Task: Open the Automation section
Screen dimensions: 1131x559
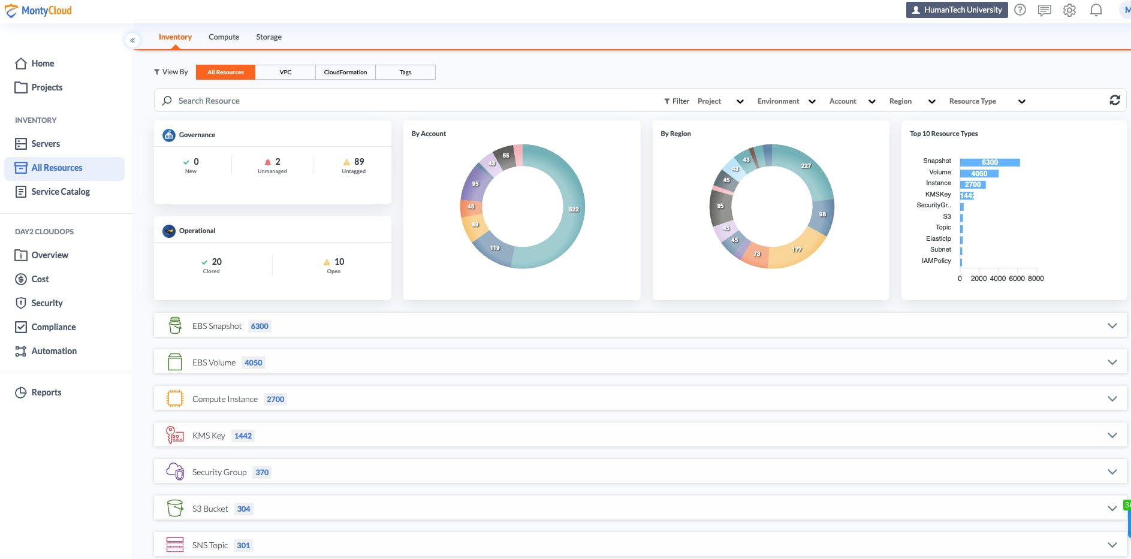Action: point(54,350)
